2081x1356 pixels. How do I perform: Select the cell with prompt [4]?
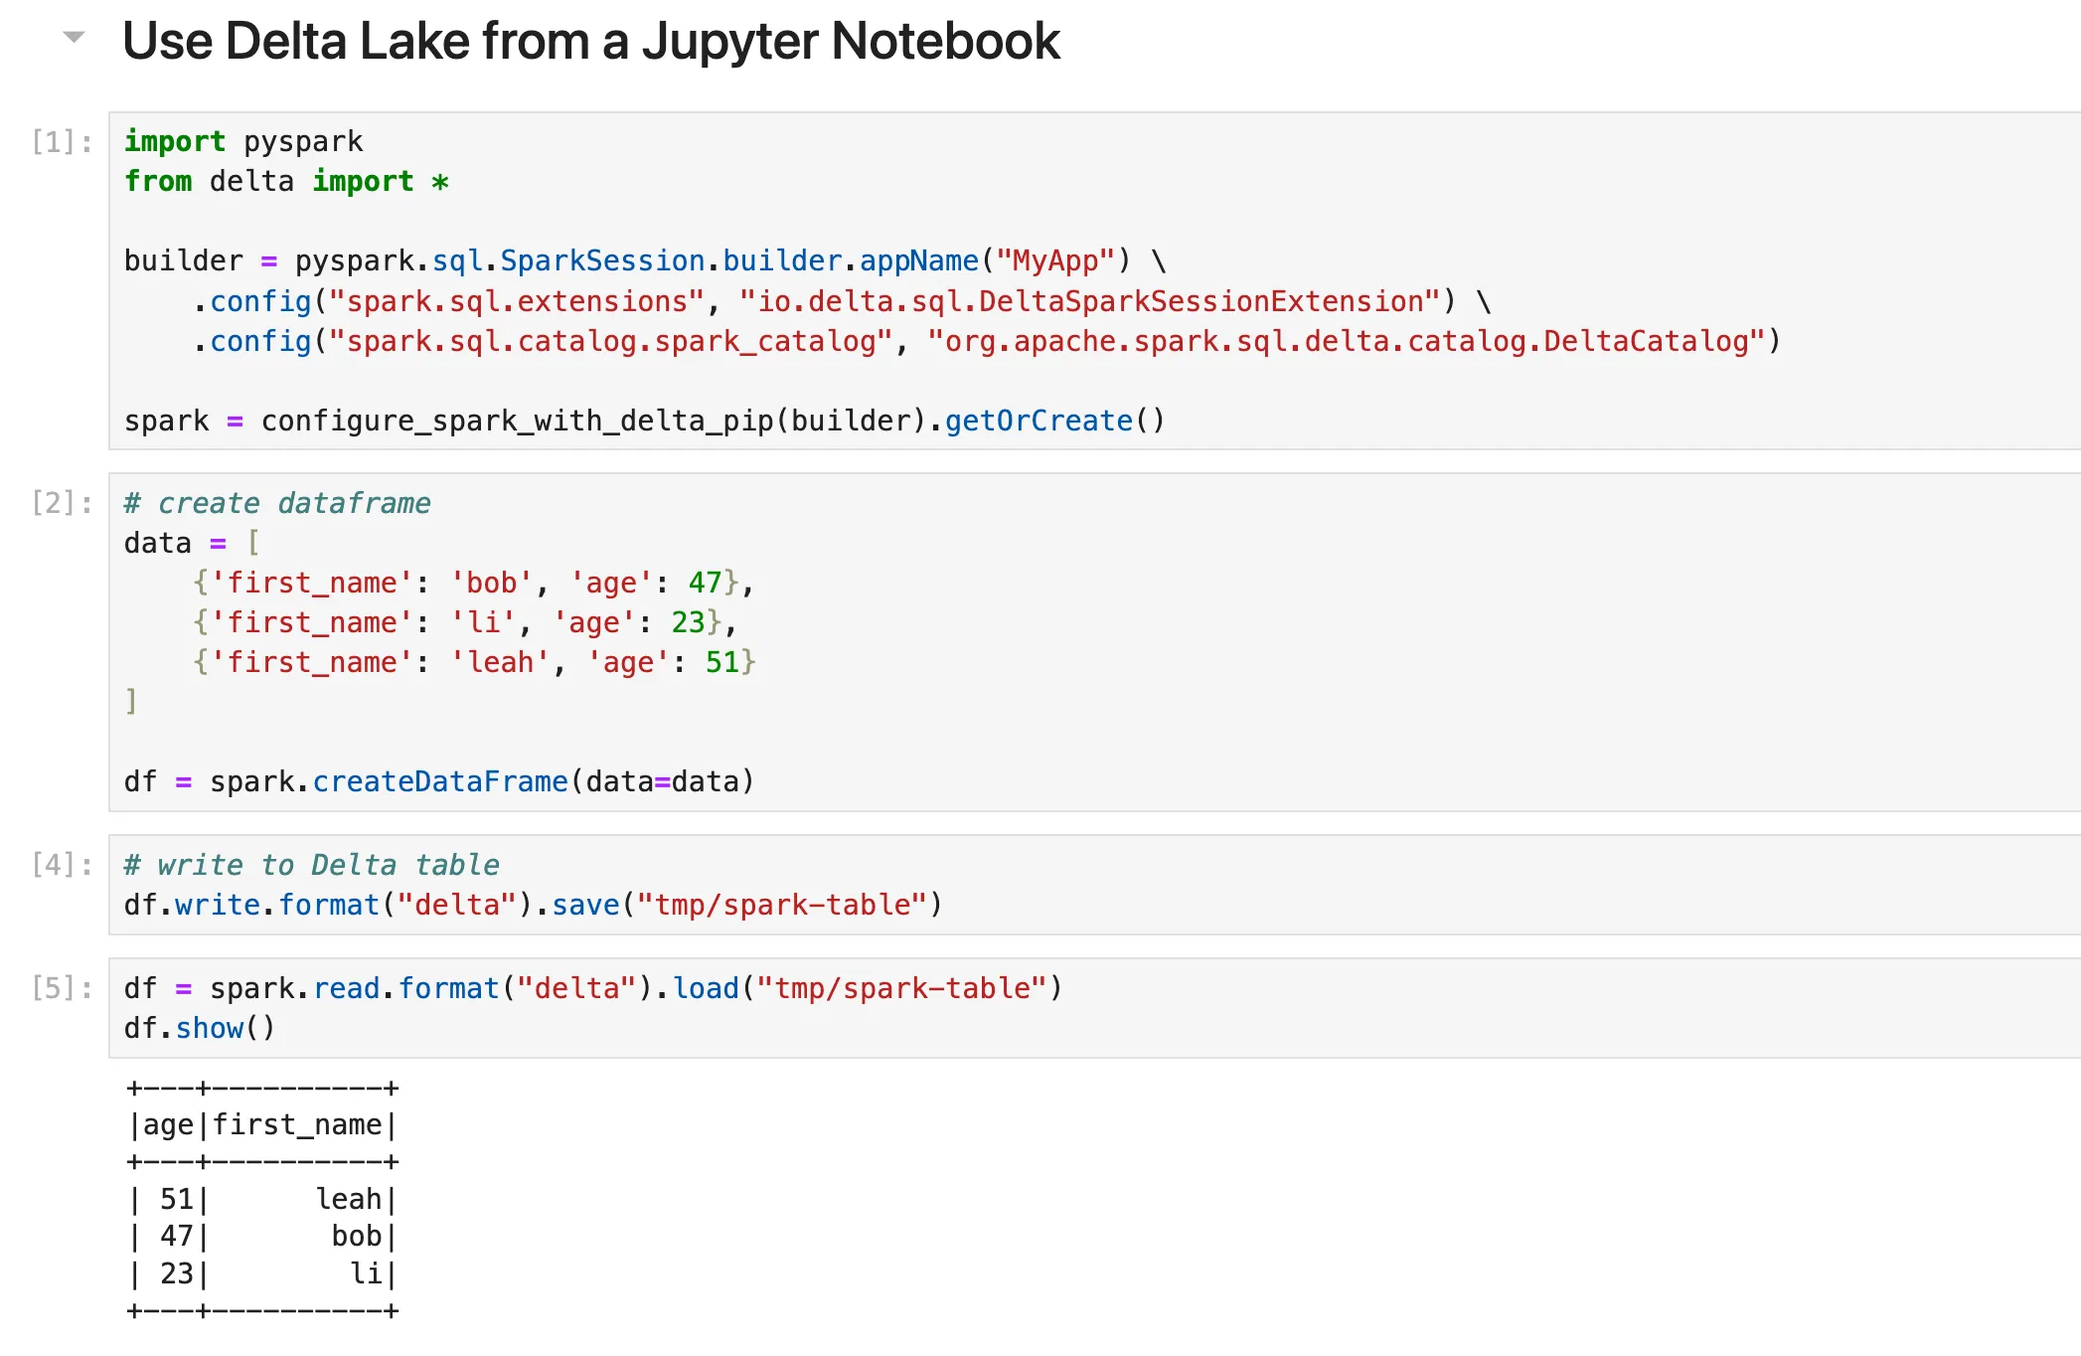[62, 865]
